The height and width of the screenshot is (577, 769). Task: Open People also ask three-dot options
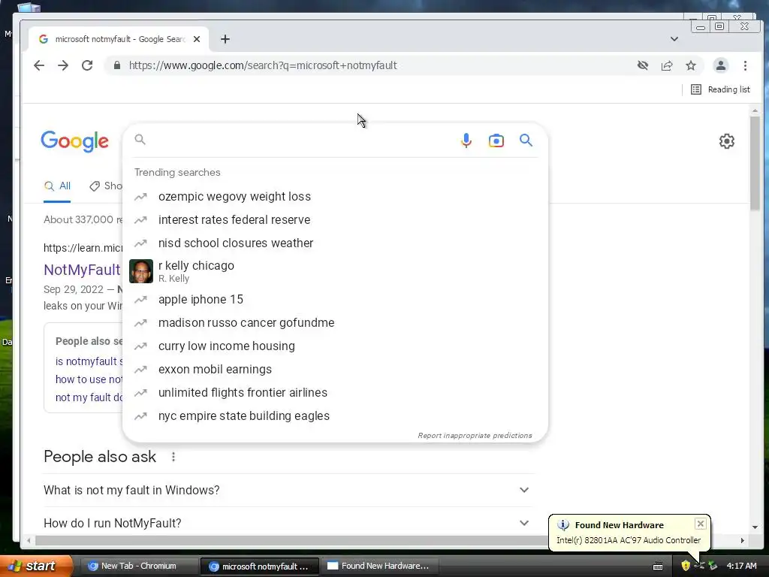(x=173, y=457)
